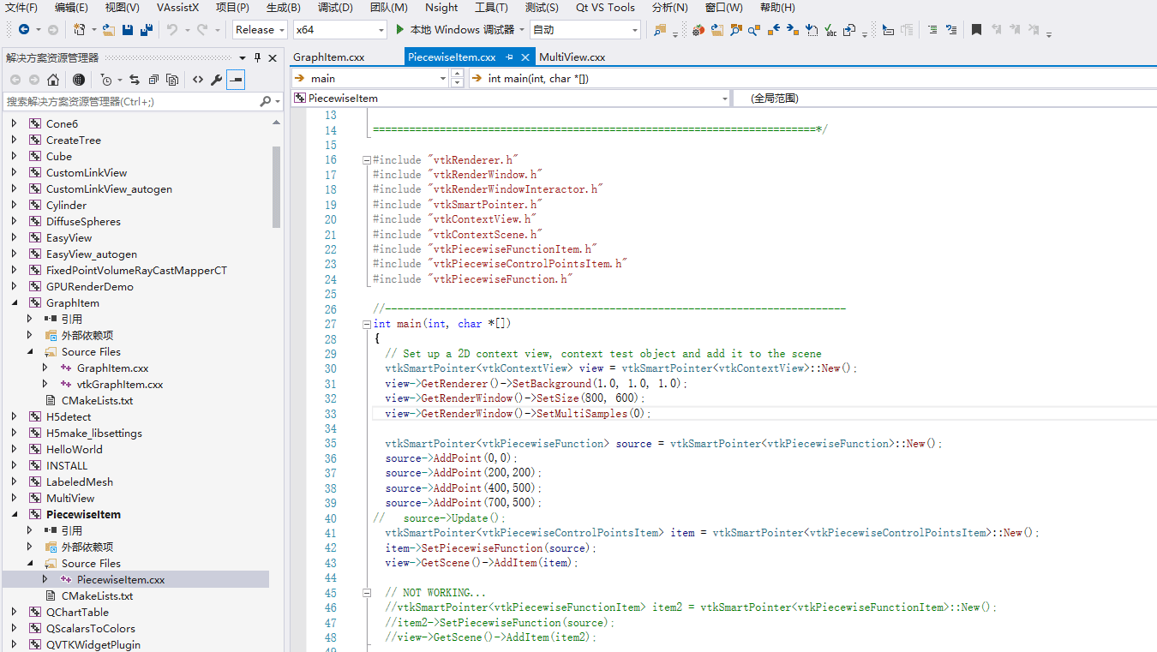Click the home icon in solution explorer
1157x652 pixels.
[53, 80]
